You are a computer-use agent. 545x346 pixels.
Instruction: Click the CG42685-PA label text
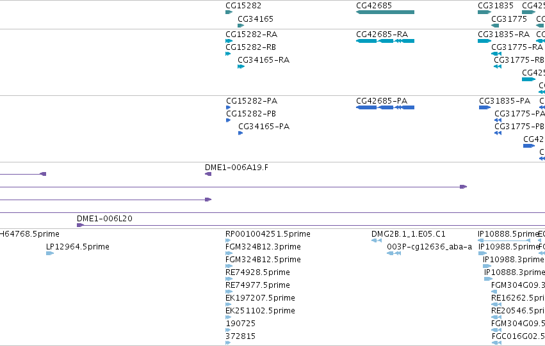[x=382, y=101]
